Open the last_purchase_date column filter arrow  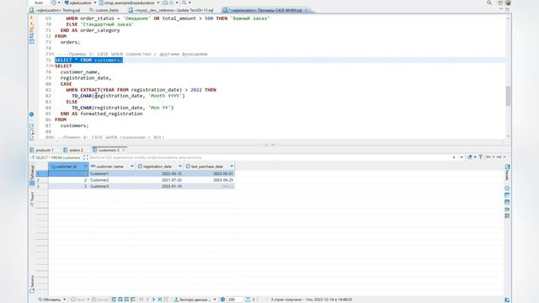tap(232, 167)
